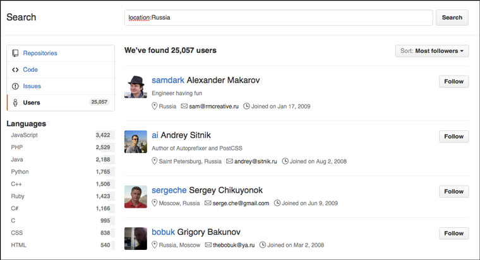The width and height of the screenshot is (480, 260).
Task: Switch to the Repositories search tab
Action: point(40,54)
